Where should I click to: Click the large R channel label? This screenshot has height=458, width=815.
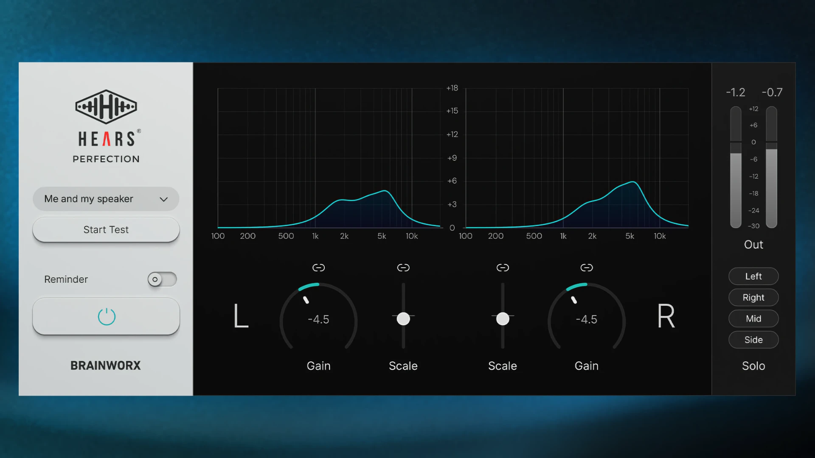666,316
